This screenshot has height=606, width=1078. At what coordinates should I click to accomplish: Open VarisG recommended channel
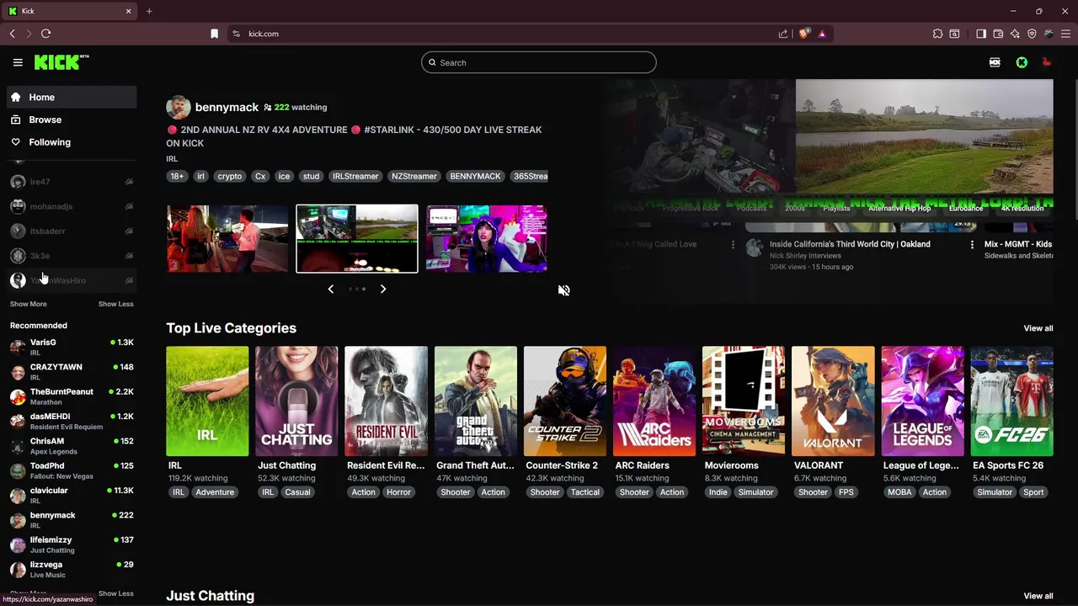click(x=72, y=347)
